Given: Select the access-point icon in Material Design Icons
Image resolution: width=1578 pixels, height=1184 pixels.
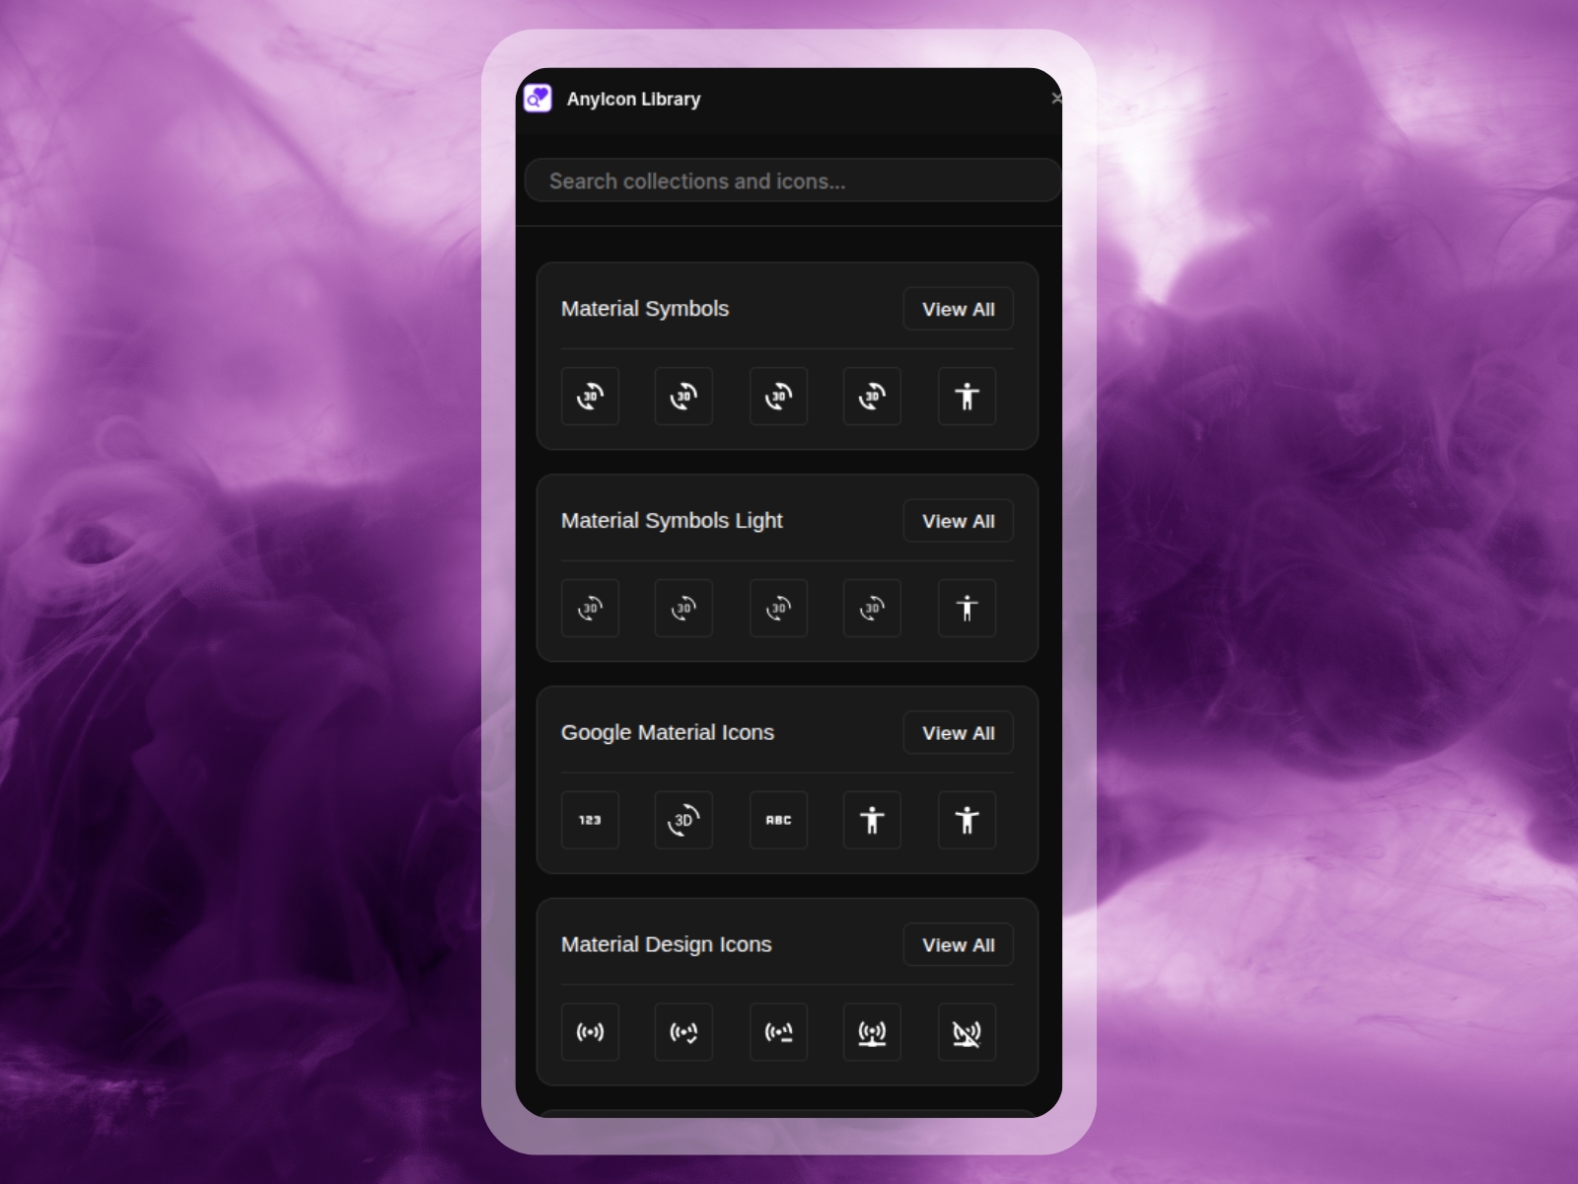Looking at the screenshot, I should (x=590, y=1032).
